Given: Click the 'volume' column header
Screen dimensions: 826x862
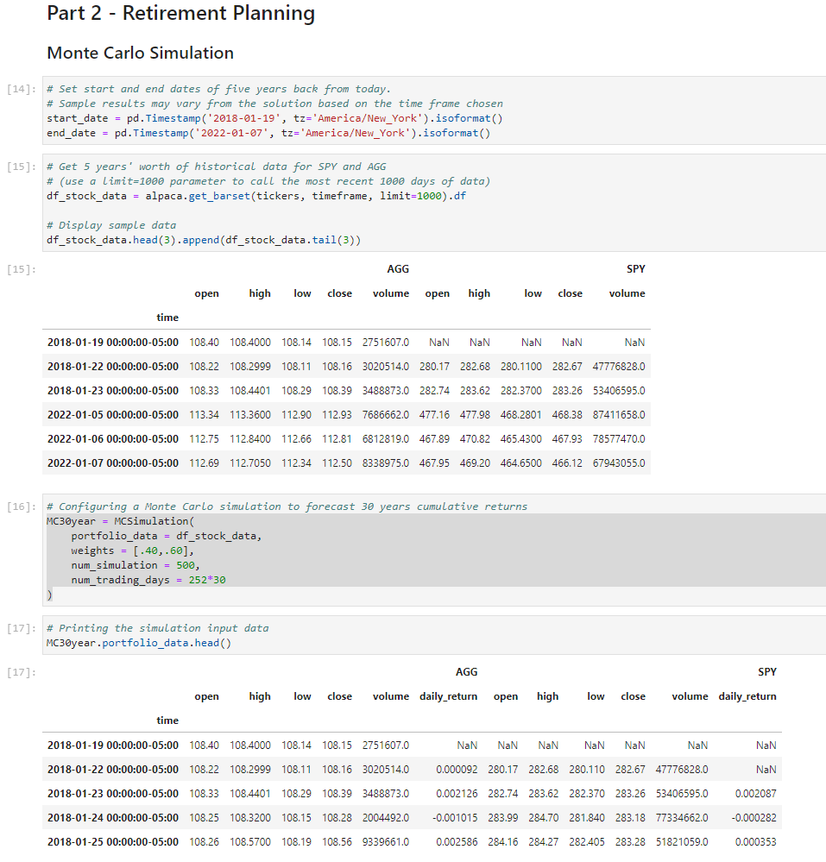Looking at the screenshot, I should point(391,293).
